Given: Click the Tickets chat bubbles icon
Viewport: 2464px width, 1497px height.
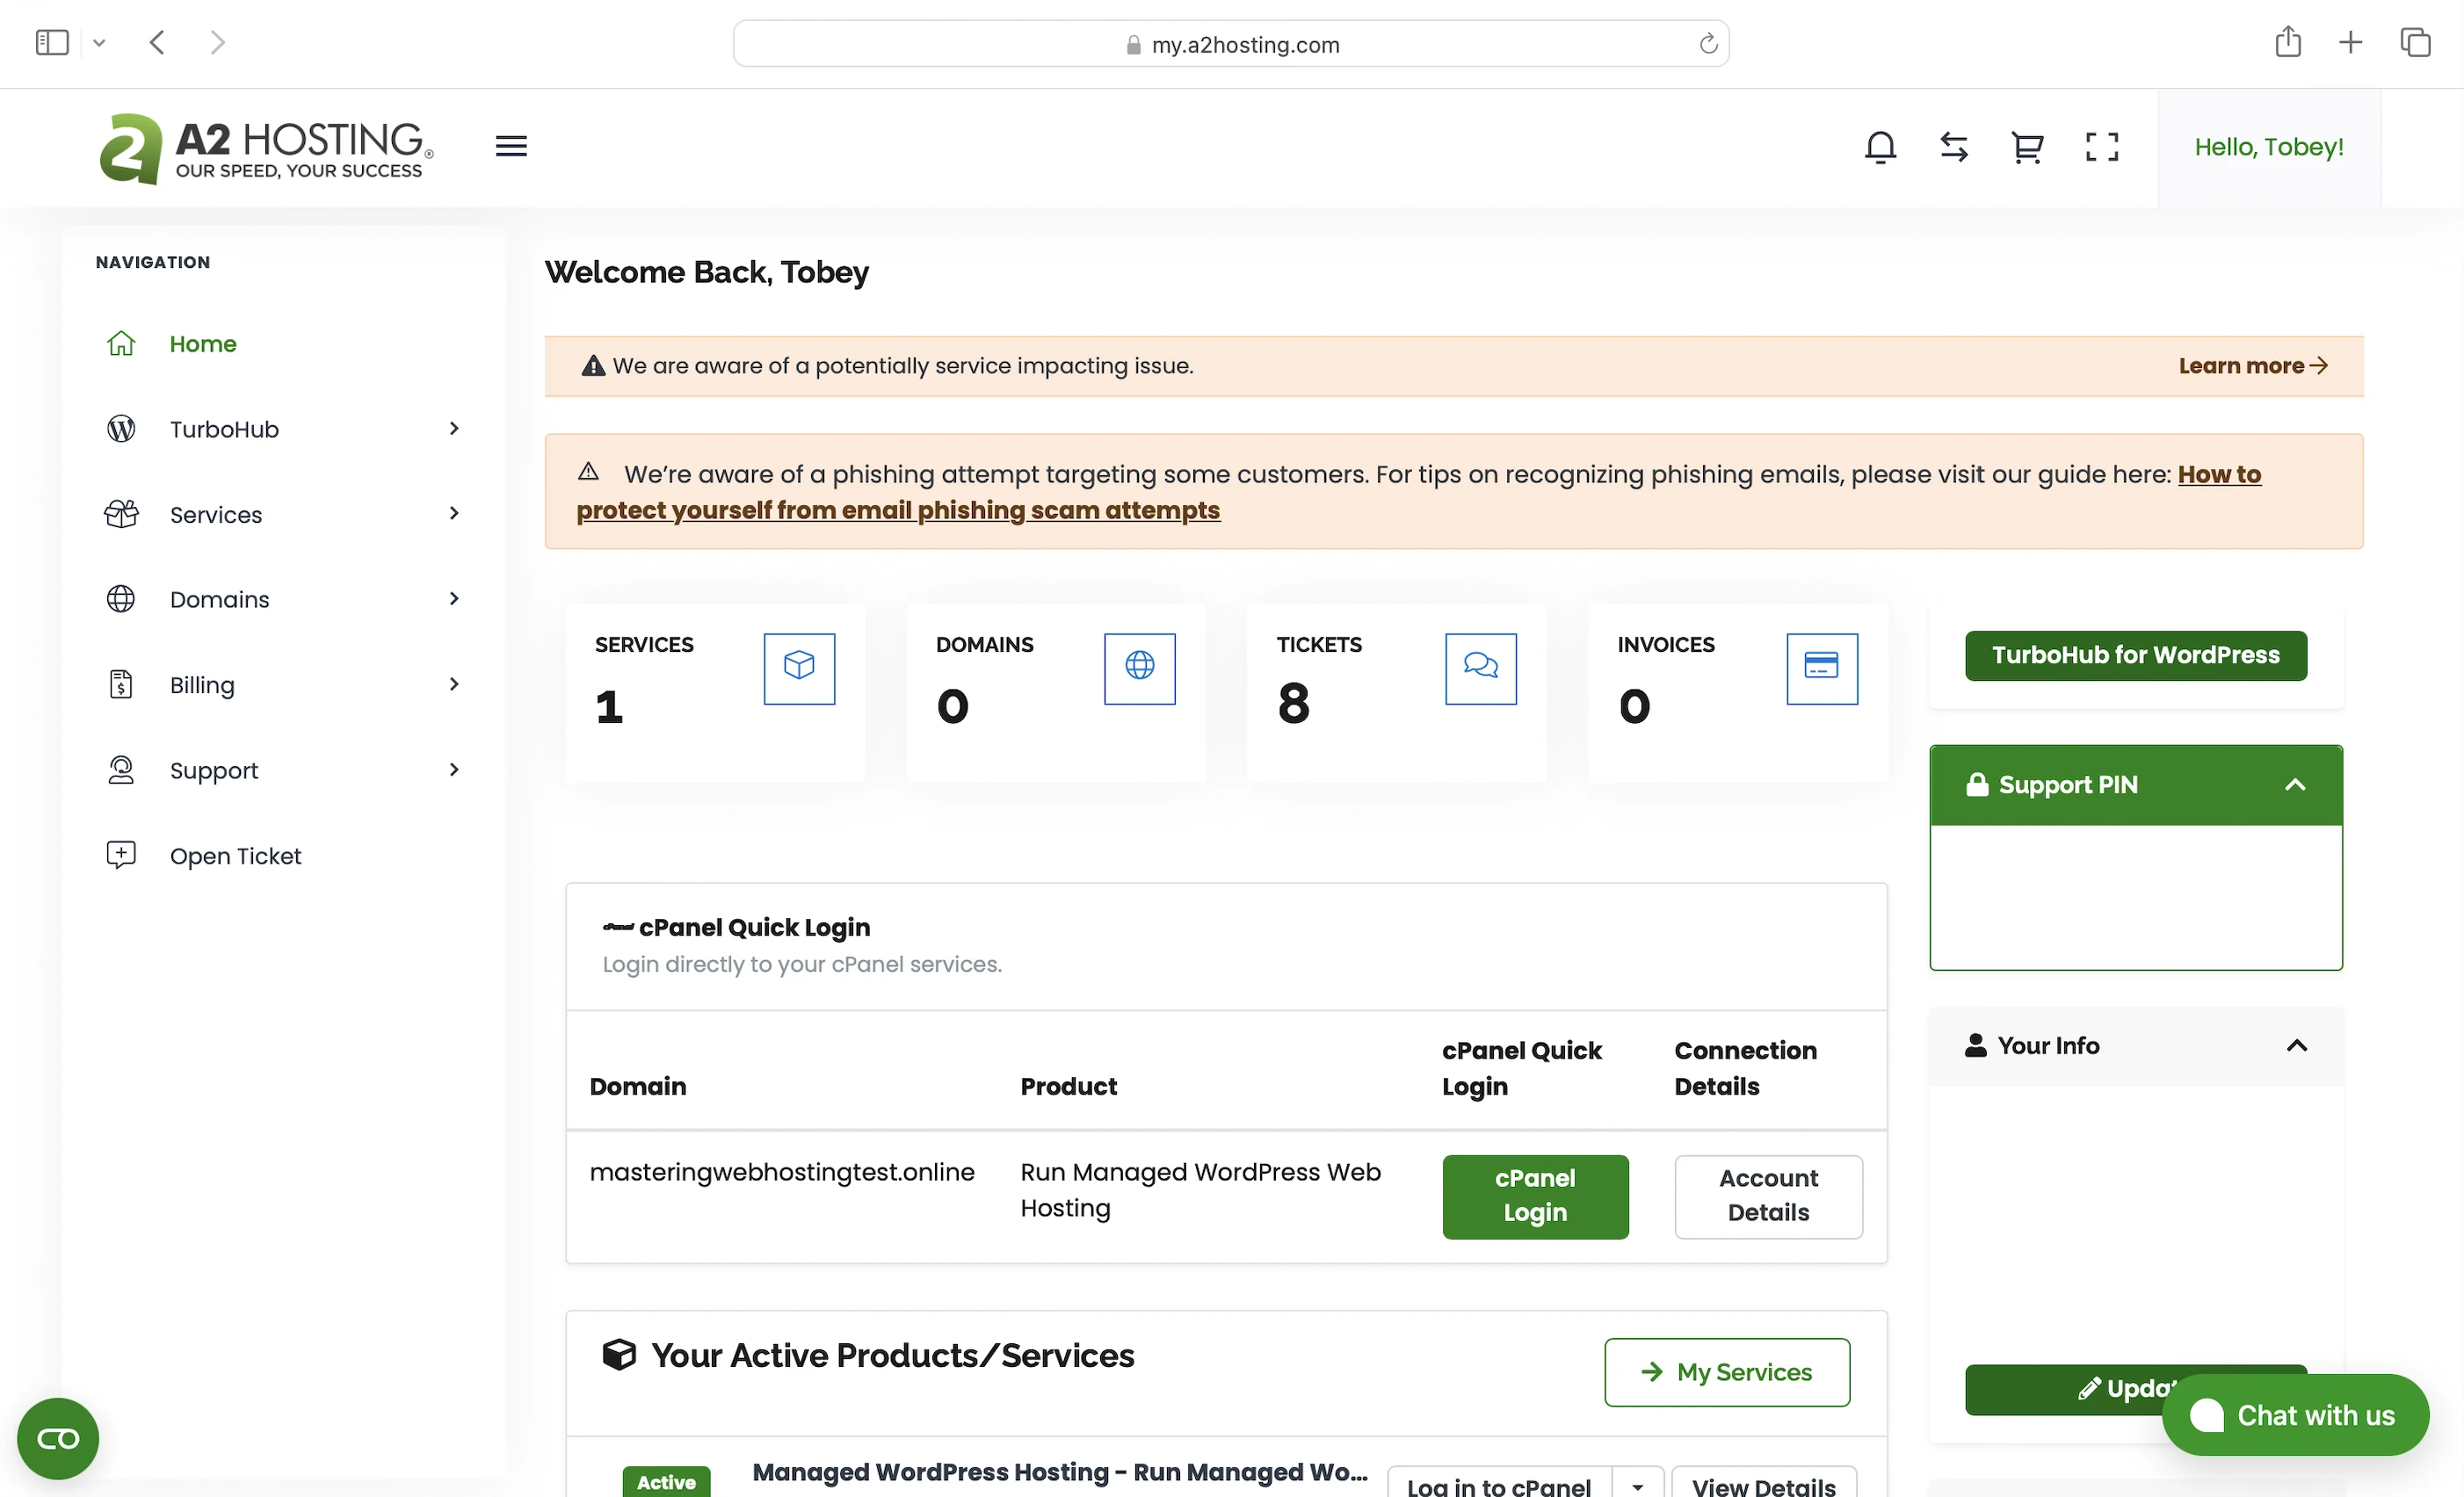Looking at the screenshot, I should pyautogui.click(x=1480, y=668).
